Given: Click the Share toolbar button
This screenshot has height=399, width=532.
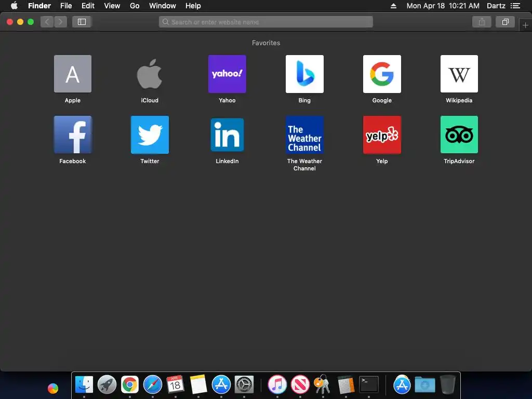Looking at the screenshot, I should point(482,22).
